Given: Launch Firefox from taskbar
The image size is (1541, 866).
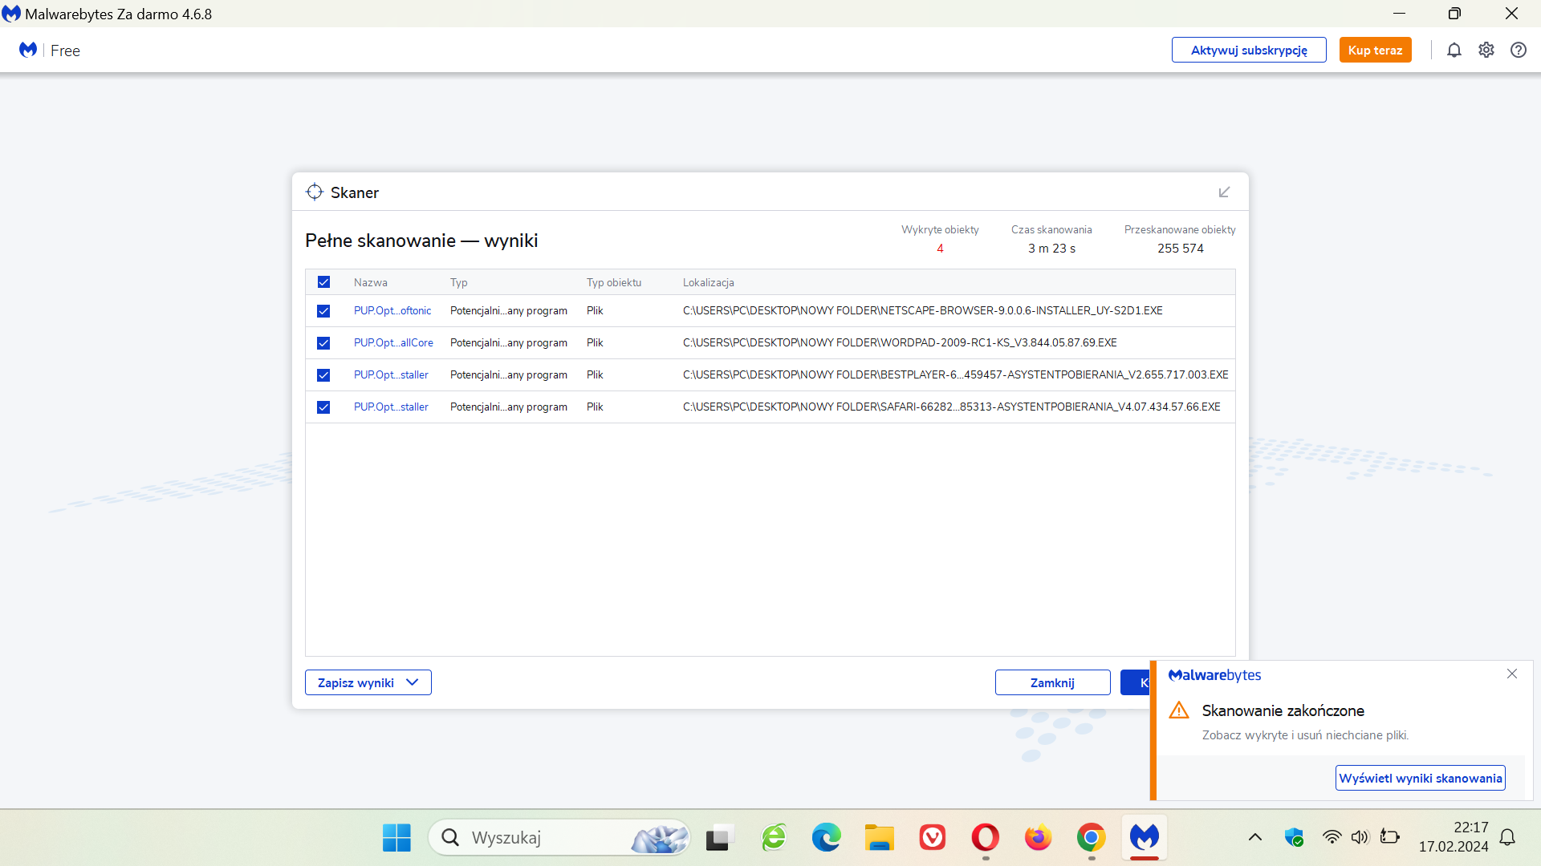Looking at the screenshot, I should [1038, 838].
